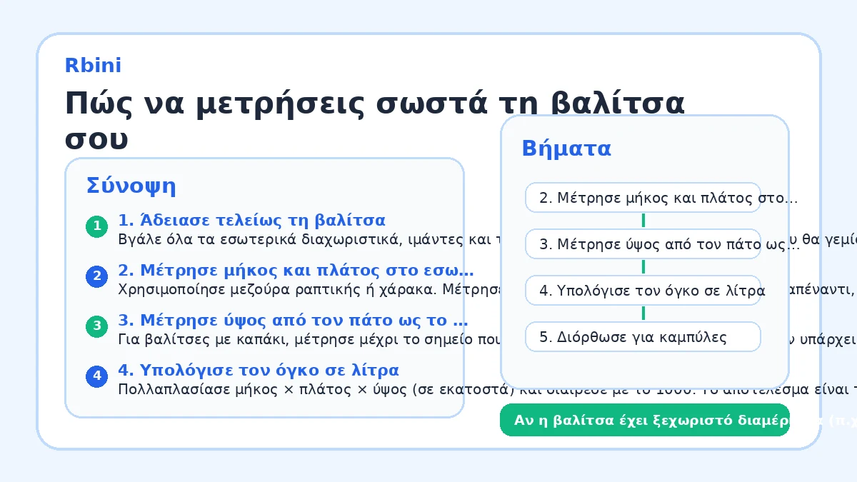Select step badge number 4
The width and height of the screenshot is (857, 482).
[x=96, y=376]
